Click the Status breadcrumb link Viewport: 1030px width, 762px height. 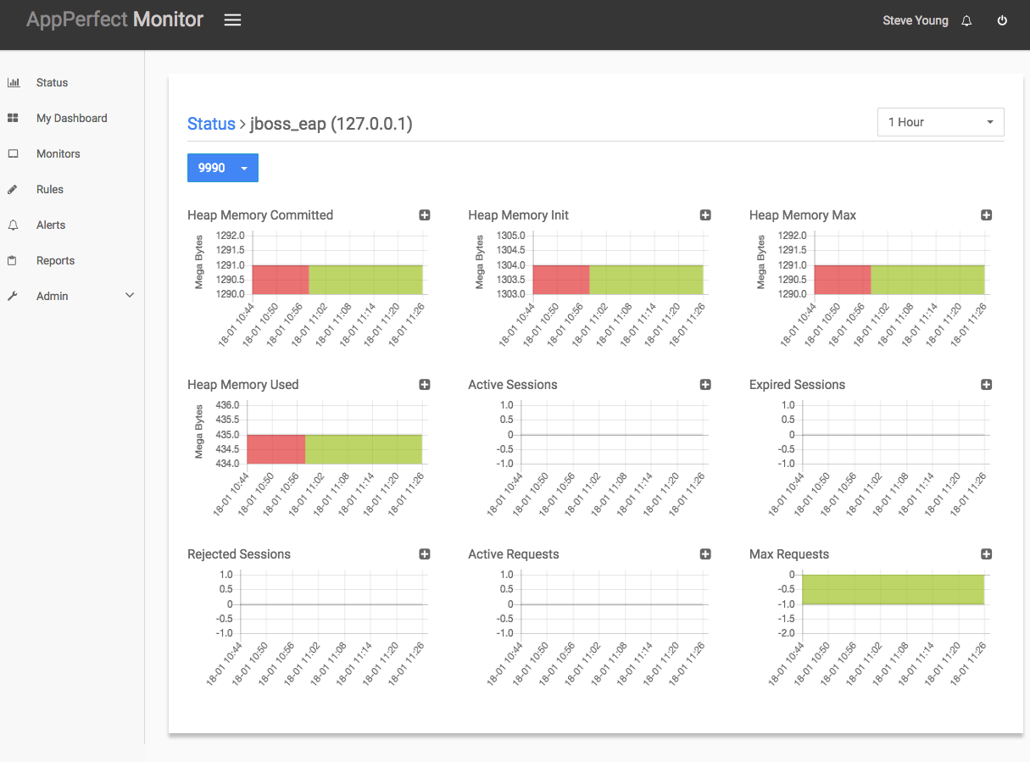tap(211, 124)
